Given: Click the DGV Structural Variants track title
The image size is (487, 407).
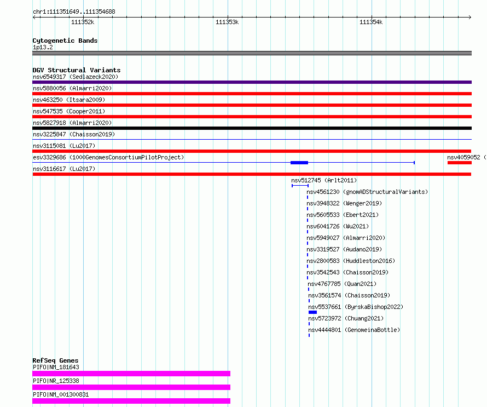Looking at the screenshot, I should tap(77, 70).
